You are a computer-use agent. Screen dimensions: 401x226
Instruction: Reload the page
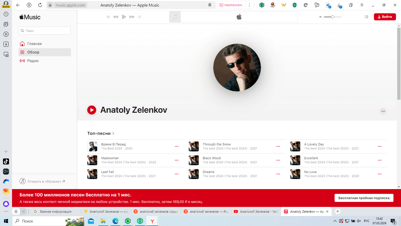point(40,5)
